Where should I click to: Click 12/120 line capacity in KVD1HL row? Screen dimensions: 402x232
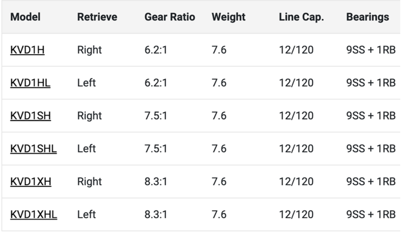coord(296,83)
